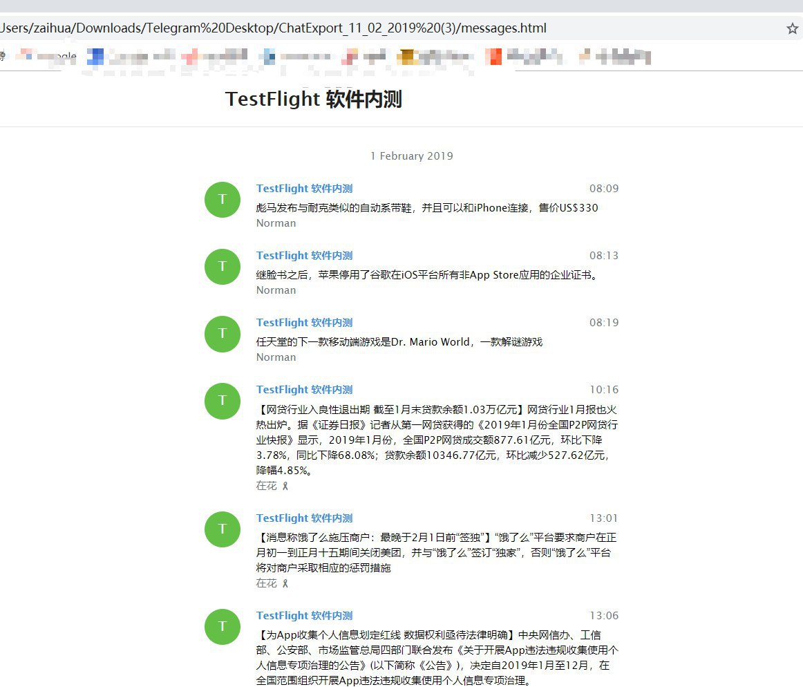The height and width of the screenshot is (687, 803).
Task: Select the 08:19 timestamp
Action: pyautogui.click(x=604, y=323)
